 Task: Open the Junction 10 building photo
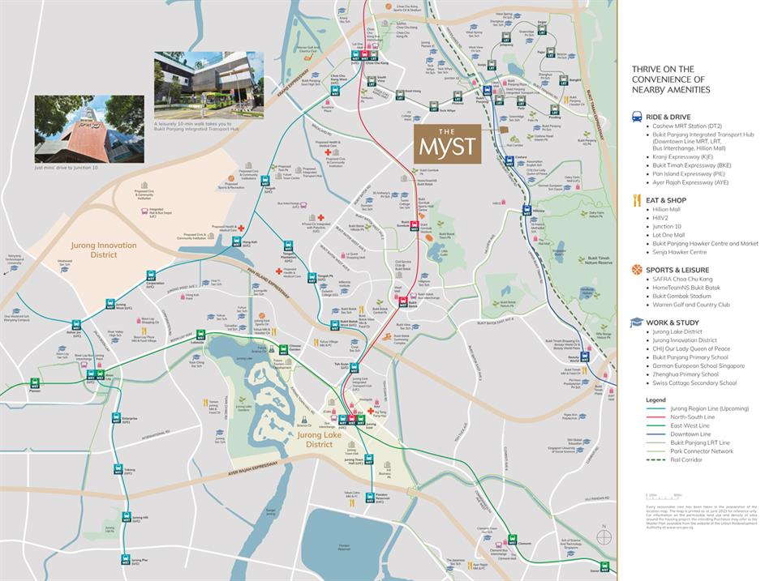pyautogui.click(x=89, y=126)
